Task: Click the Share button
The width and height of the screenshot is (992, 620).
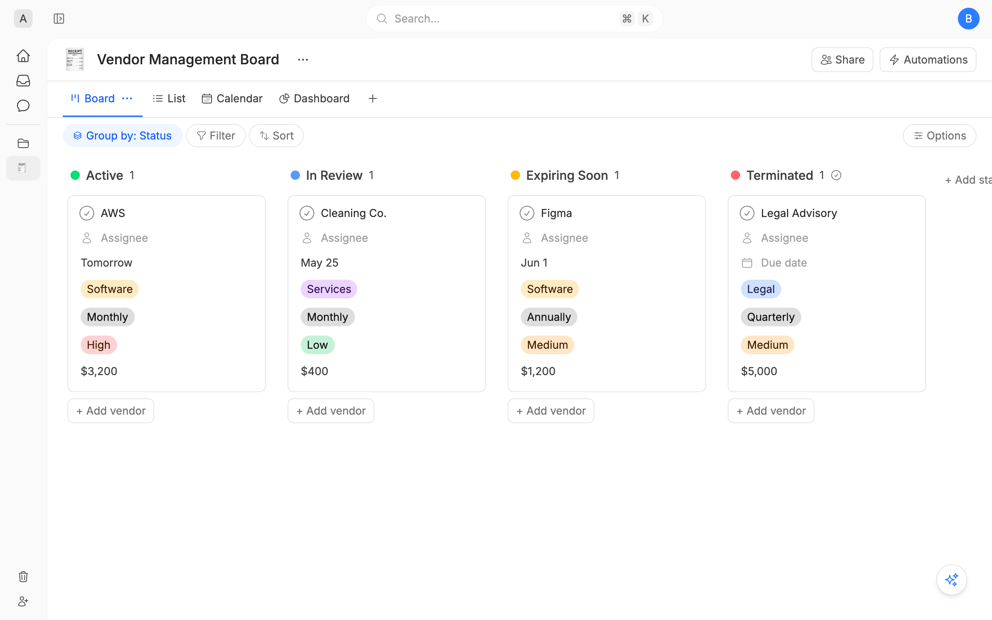Action: [x=842, y=60]
